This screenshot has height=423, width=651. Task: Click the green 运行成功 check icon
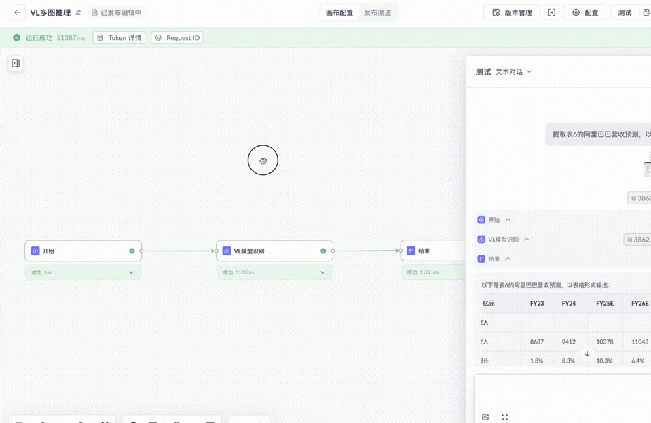tap(16, 38)
